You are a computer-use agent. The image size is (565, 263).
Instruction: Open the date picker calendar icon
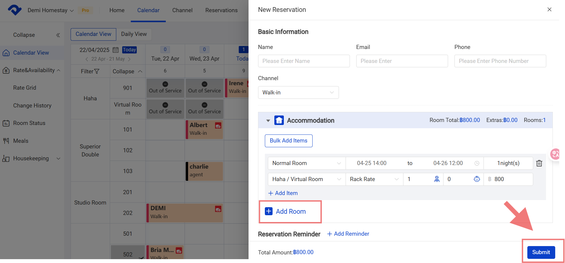point(116,50)
